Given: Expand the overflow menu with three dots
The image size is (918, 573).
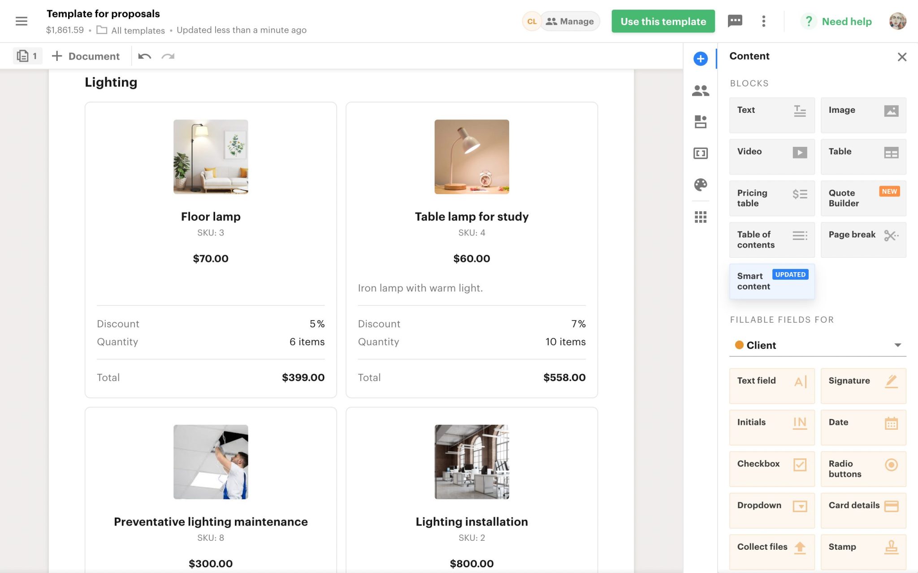Looking at the screenshot, I should (763, 21).
